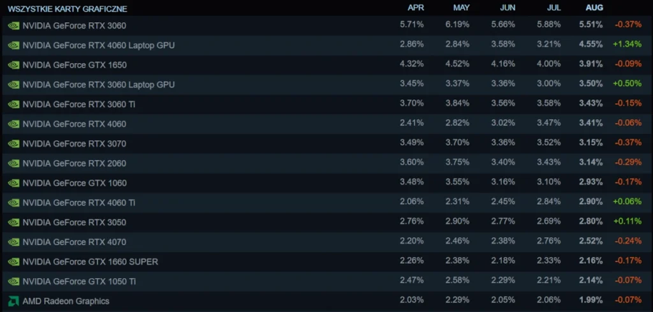Click the WSZYSTKIE KARTY GRAFICZNE heading
The image size is (653, 312).
pos(67,9)
